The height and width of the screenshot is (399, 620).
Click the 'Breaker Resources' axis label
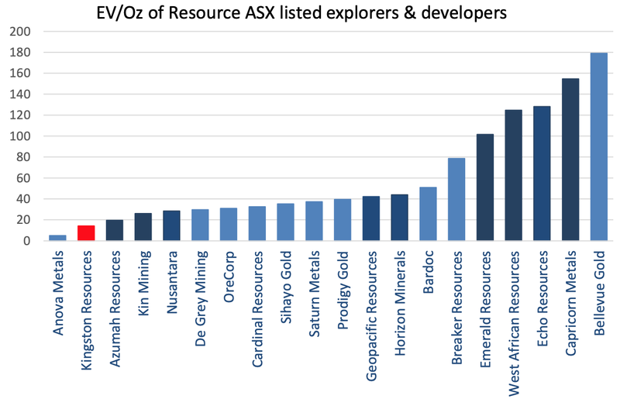[x=456, y=308]
